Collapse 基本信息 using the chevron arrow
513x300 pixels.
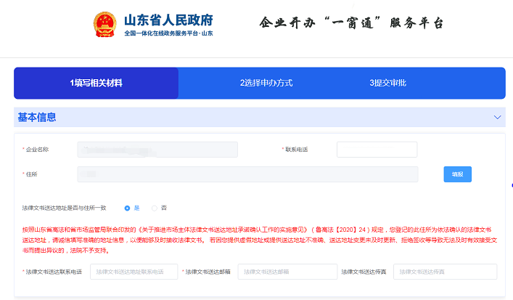pos(497,117)
